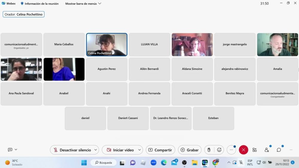Unmute with Desactivar silencio button
299x168 pixels.
pyautogui.click(x=72, y=150)
